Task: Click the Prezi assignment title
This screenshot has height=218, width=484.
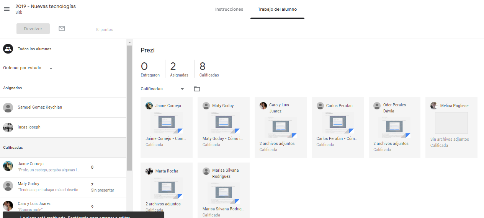Action: click(x=147, y=50)
